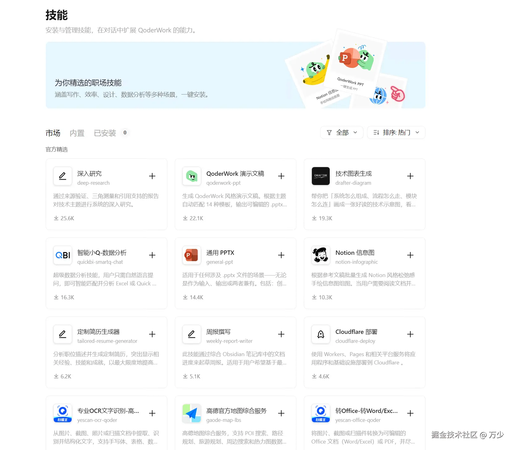Click the 周报撰写 pencil icon
This screenshot has height=450, width=515.
tap(192, 334)
